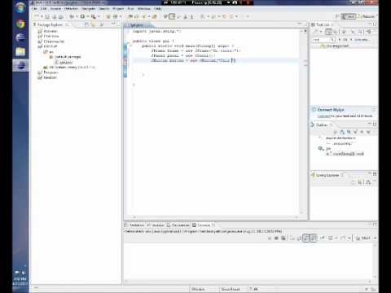Click the Save toolbar icon
The image size is (391, 293).
[x=47, y=16]
